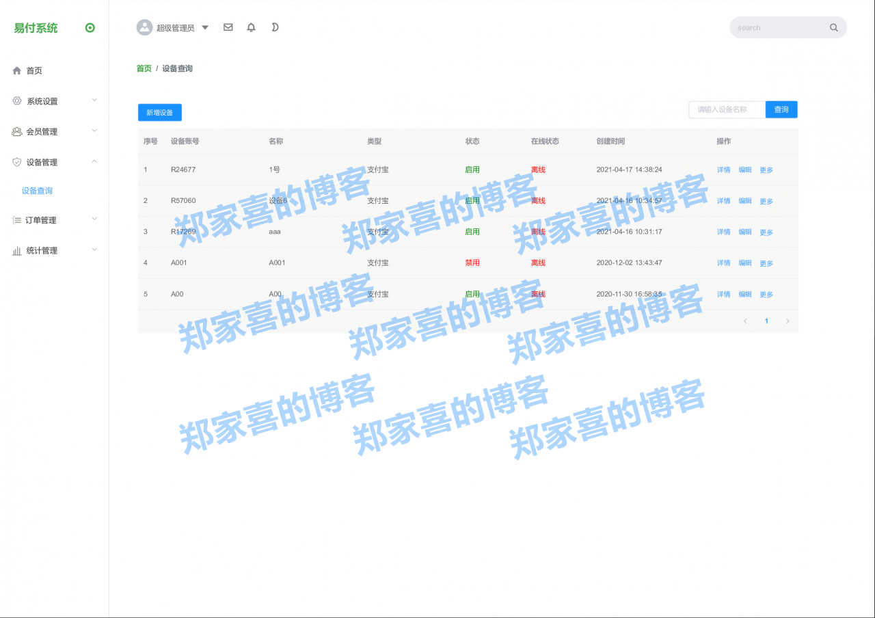Open the mail envelope icon in top bar
This screenshot has height=618, width=875.
tap(228, 27)
